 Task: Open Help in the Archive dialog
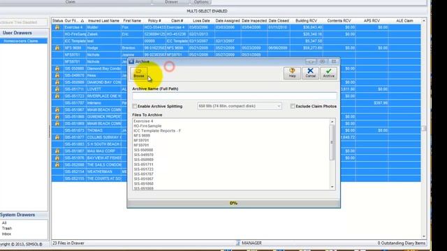click(x=292, y=73)
